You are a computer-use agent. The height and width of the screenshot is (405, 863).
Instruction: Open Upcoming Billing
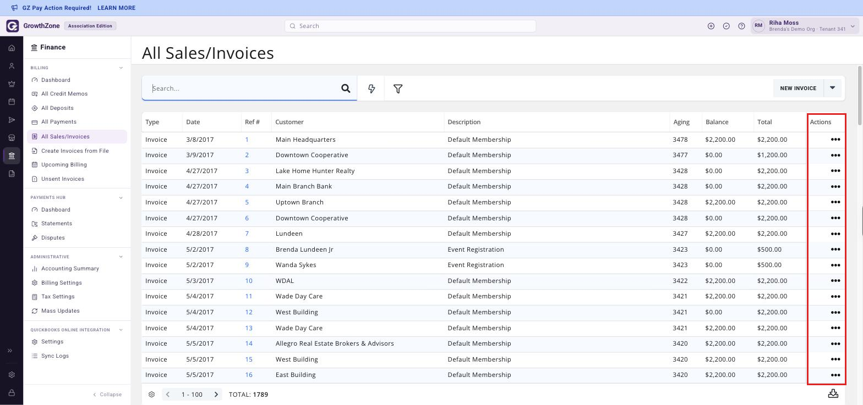coord(64,165)
